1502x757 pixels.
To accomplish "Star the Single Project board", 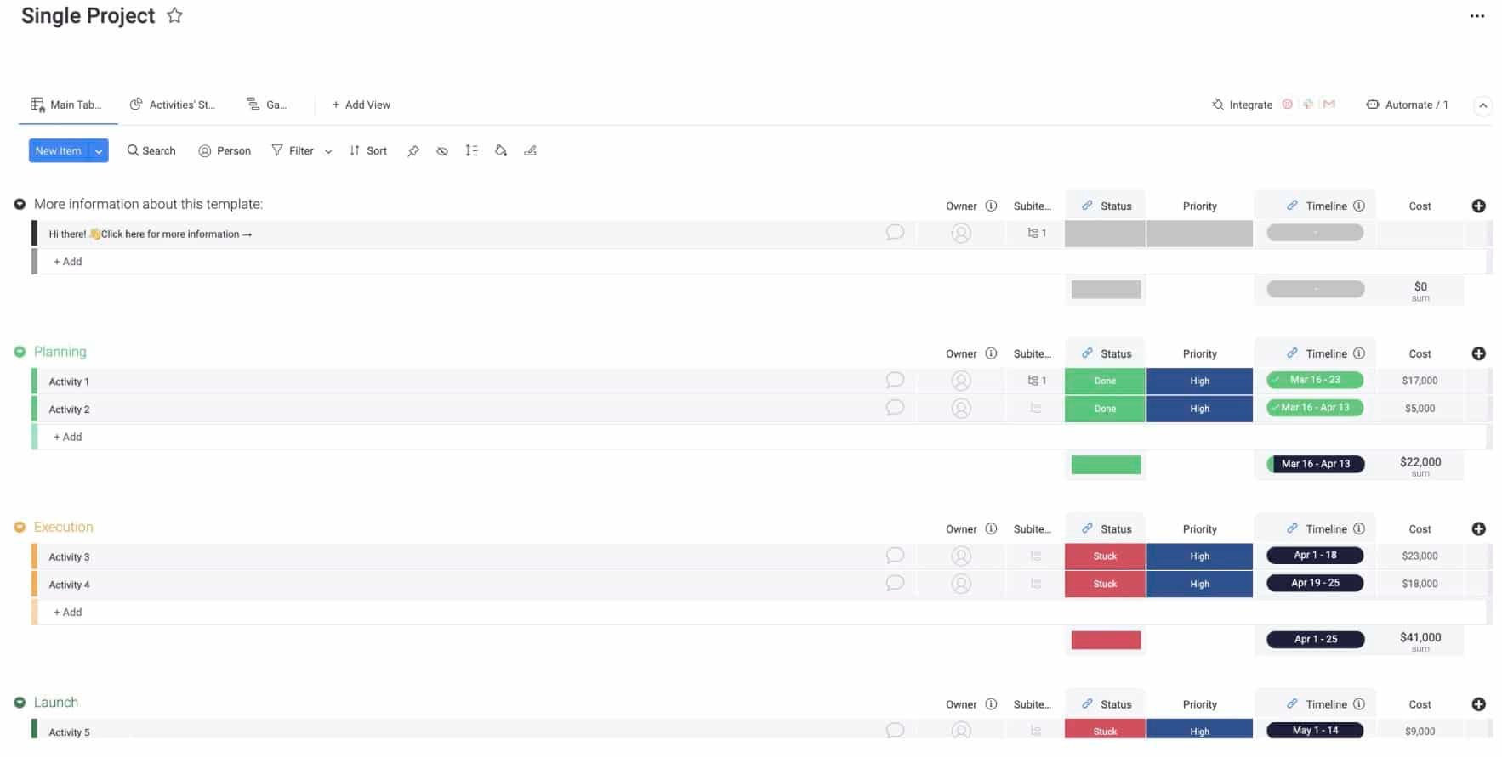I will point(174,15).
